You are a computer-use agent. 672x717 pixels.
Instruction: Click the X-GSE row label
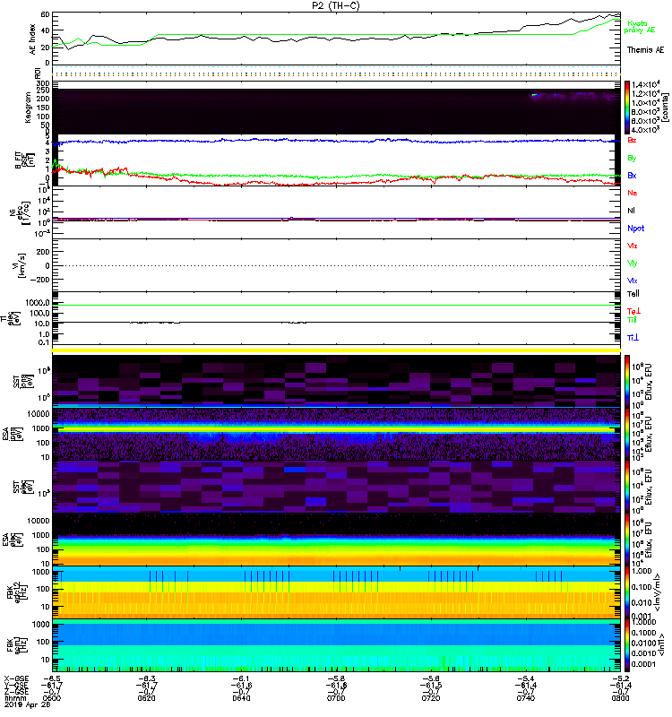[x=16, y=678]
